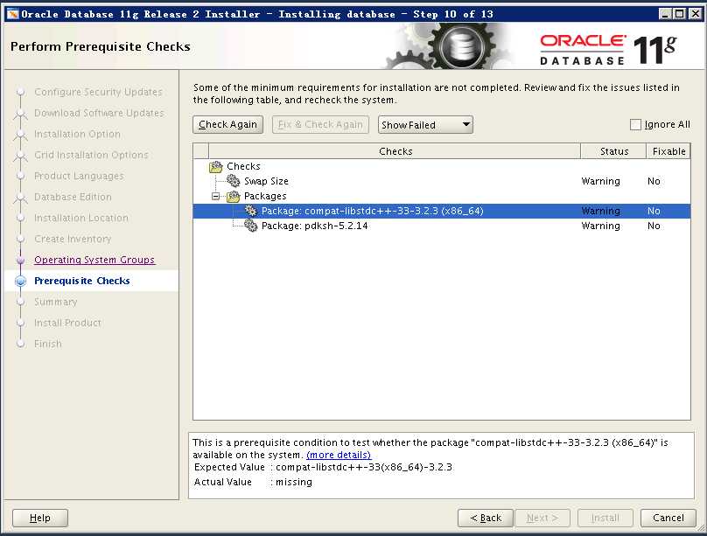Click the disabled Next button

pyautogui.click(x=542, y=518)
